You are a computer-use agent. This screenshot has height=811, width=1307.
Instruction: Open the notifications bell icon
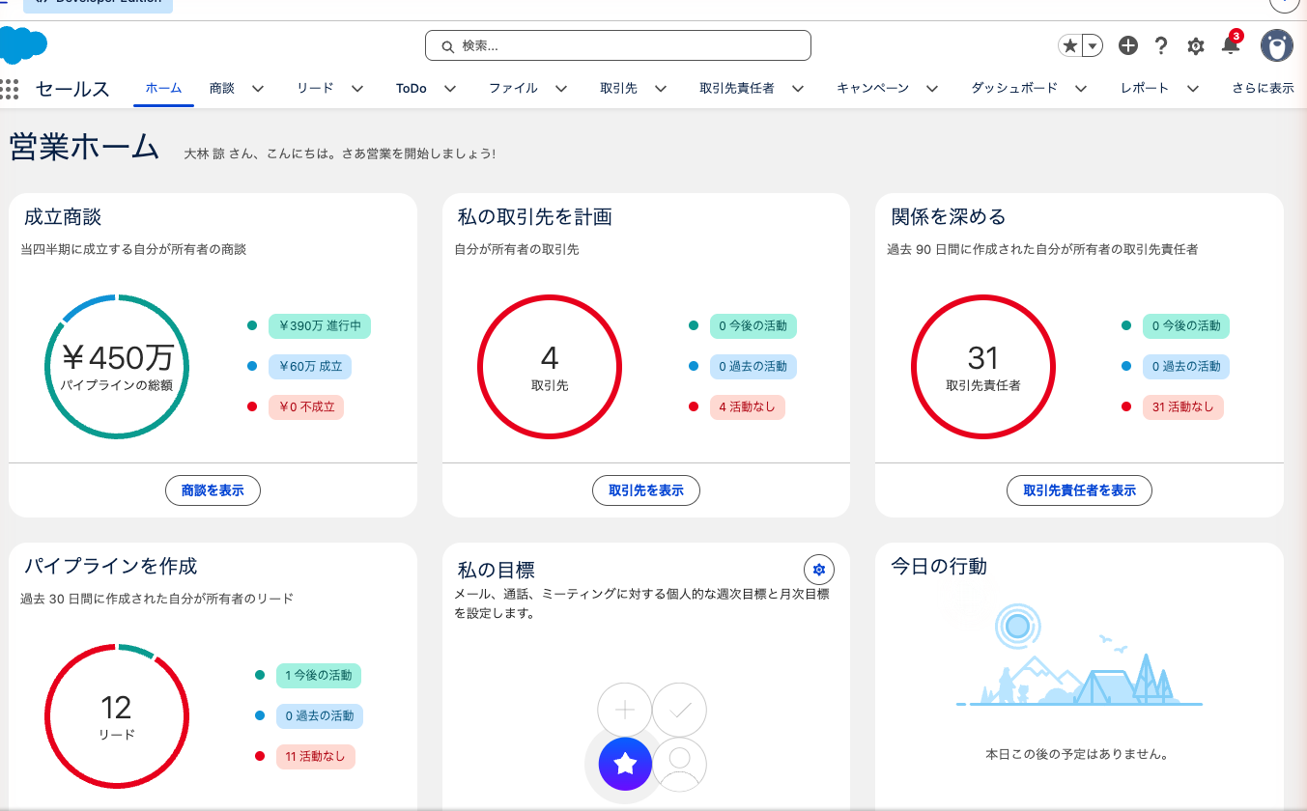point(1230,45)
